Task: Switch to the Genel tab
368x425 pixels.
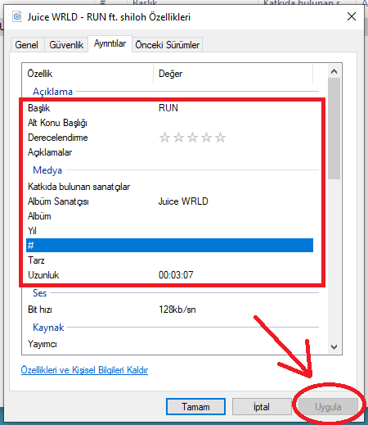Action: pos(27,45)
